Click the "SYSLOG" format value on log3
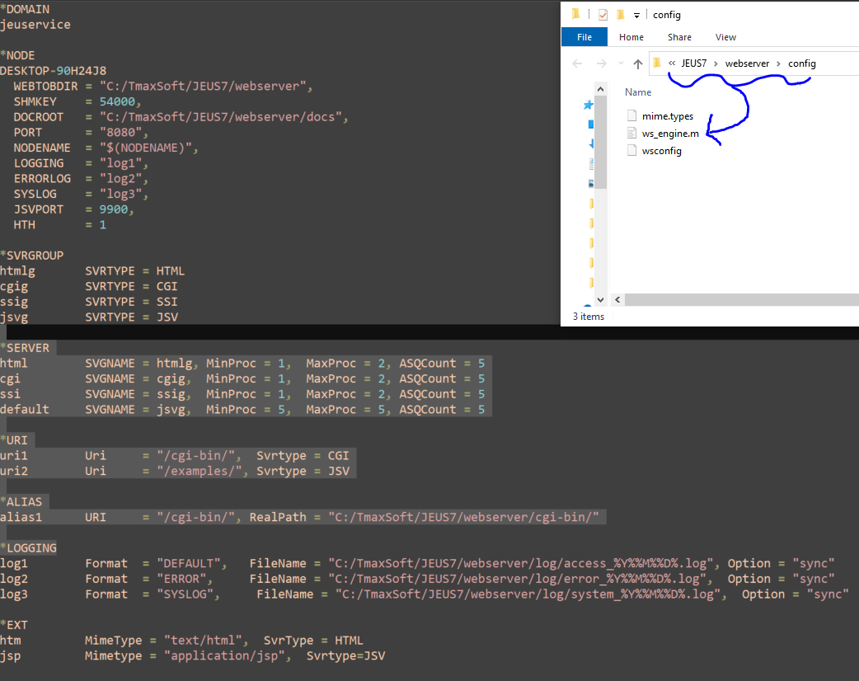Viewport: 859px width, 681px height. tap(185, 594)
